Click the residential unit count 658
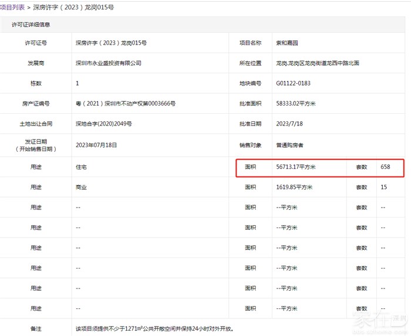Screen dimensions: 411x336 385,167
